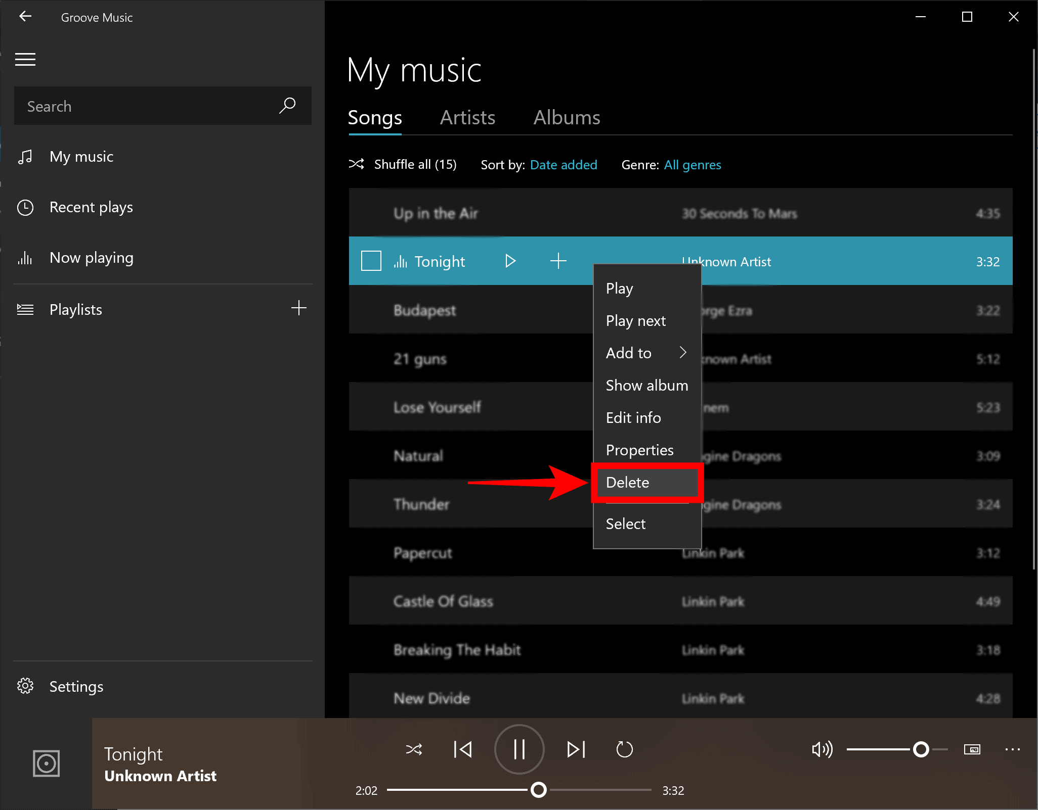Pause the currently playing song
The width and height of the screenshot is (1038, 810).
(x=519, y=749)
